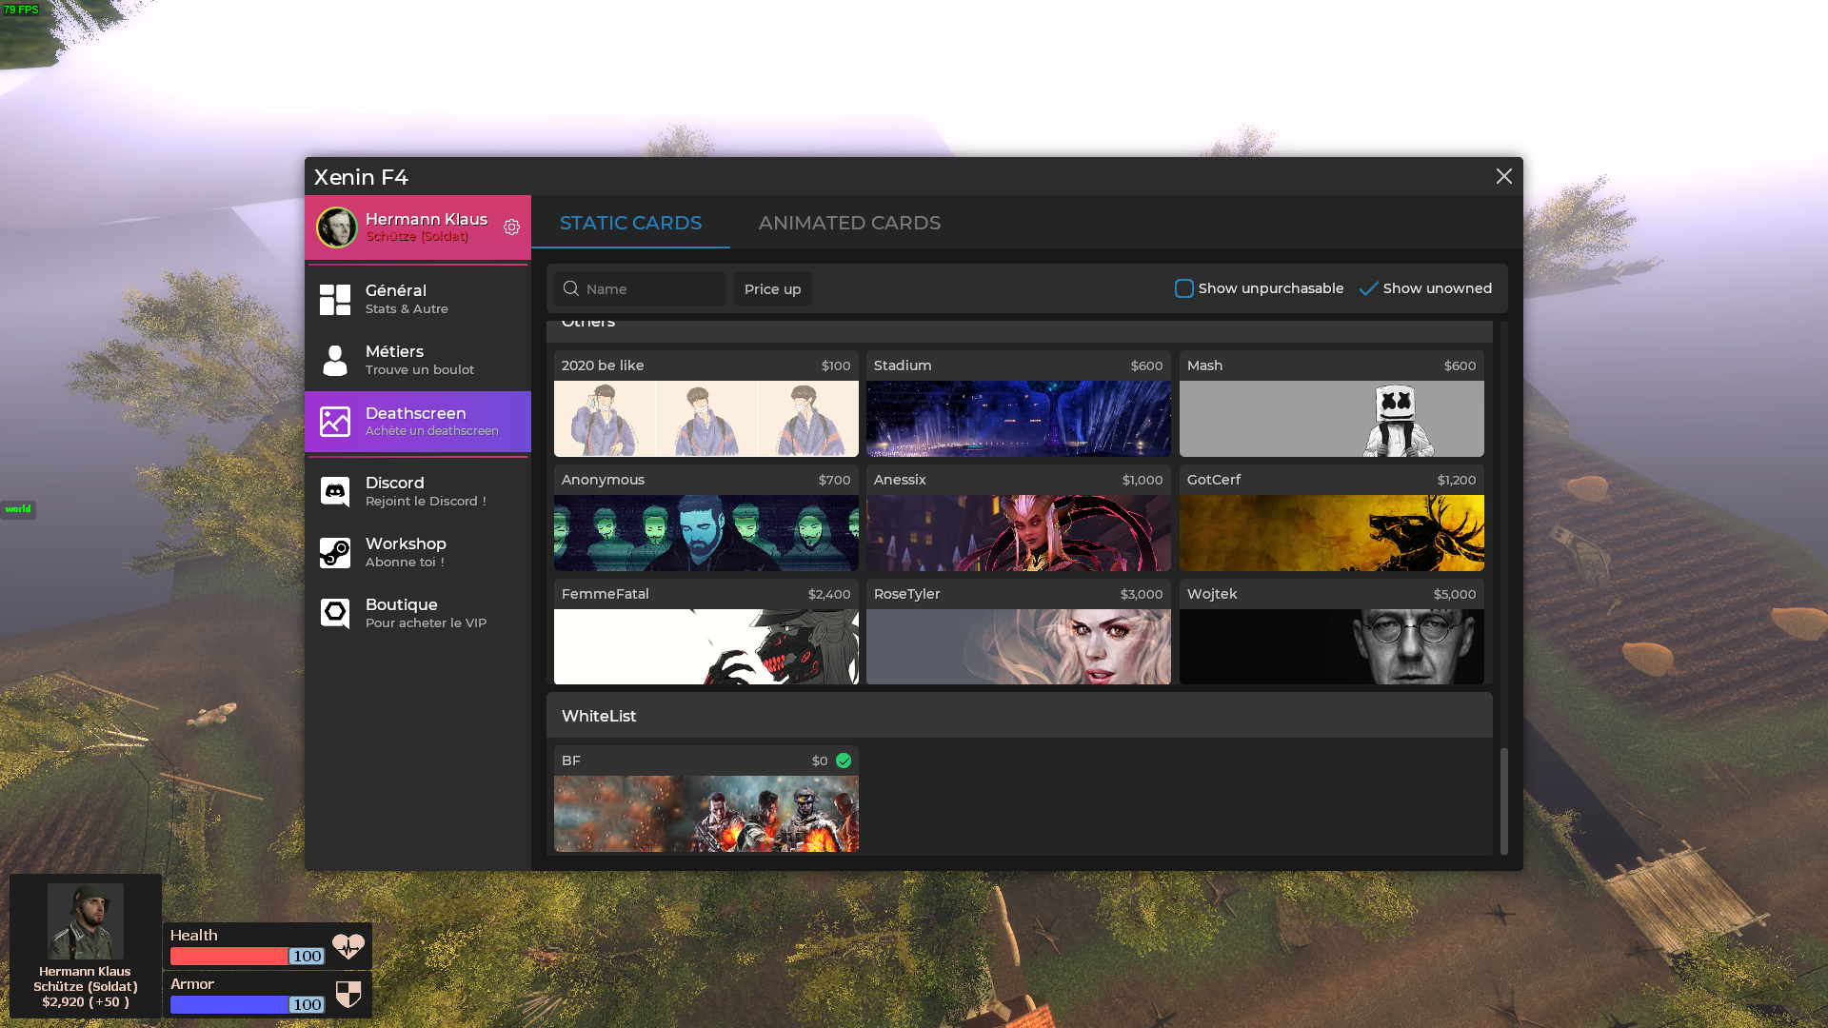1828x1028 pixels.
Task: Click the WhiteList category header
Action: pos(1020,715)
